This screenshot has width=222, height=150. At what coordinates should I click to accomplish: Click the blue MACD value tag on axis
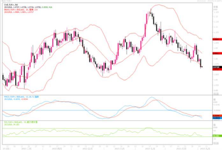click(x=216, y=118)
